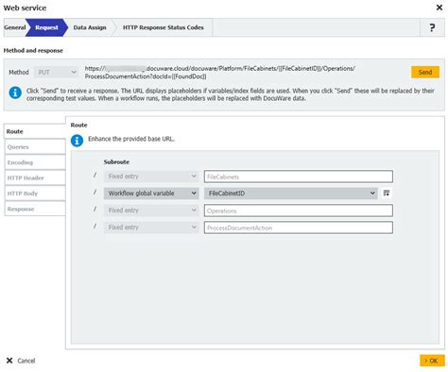This screenshot has width=448, height=372.
Task: Open the Response side tab
Action: coord(35,209)
